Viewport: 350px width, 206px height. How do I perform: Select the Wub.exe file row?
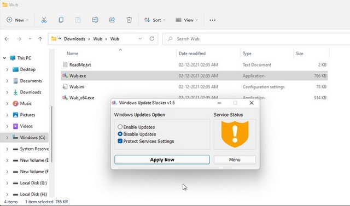(x=194, y=76)
